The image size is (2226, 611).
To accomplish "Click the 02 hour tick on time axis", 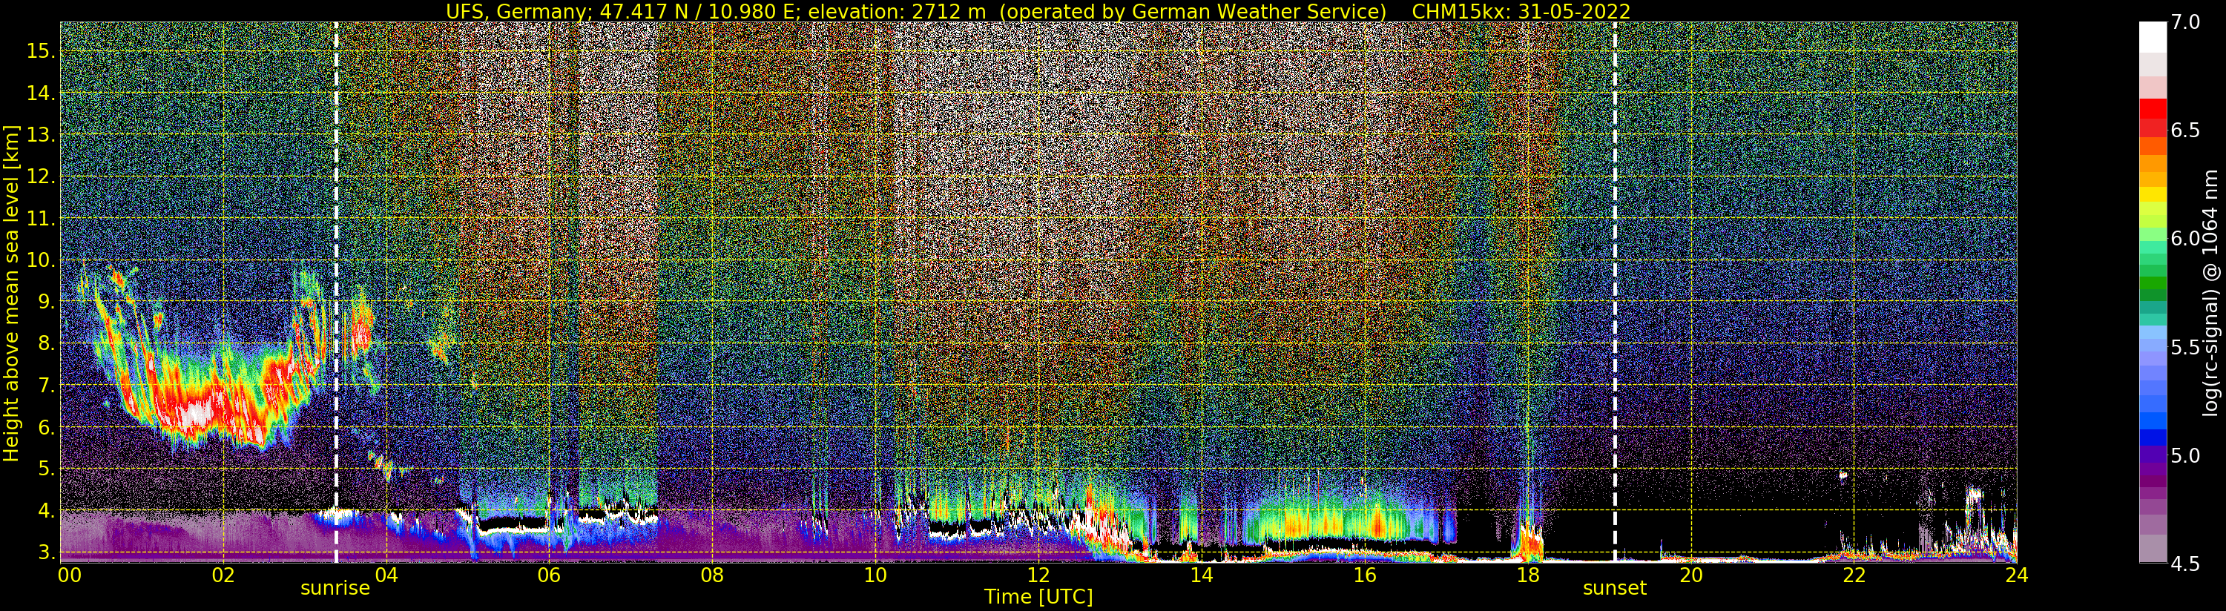I will tap(223, 575).
